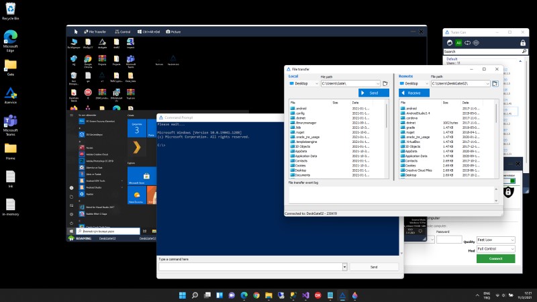Click the command input field in Command Prompt
Image resolution: width=537 pixels, height=302 pixels.
250,266
